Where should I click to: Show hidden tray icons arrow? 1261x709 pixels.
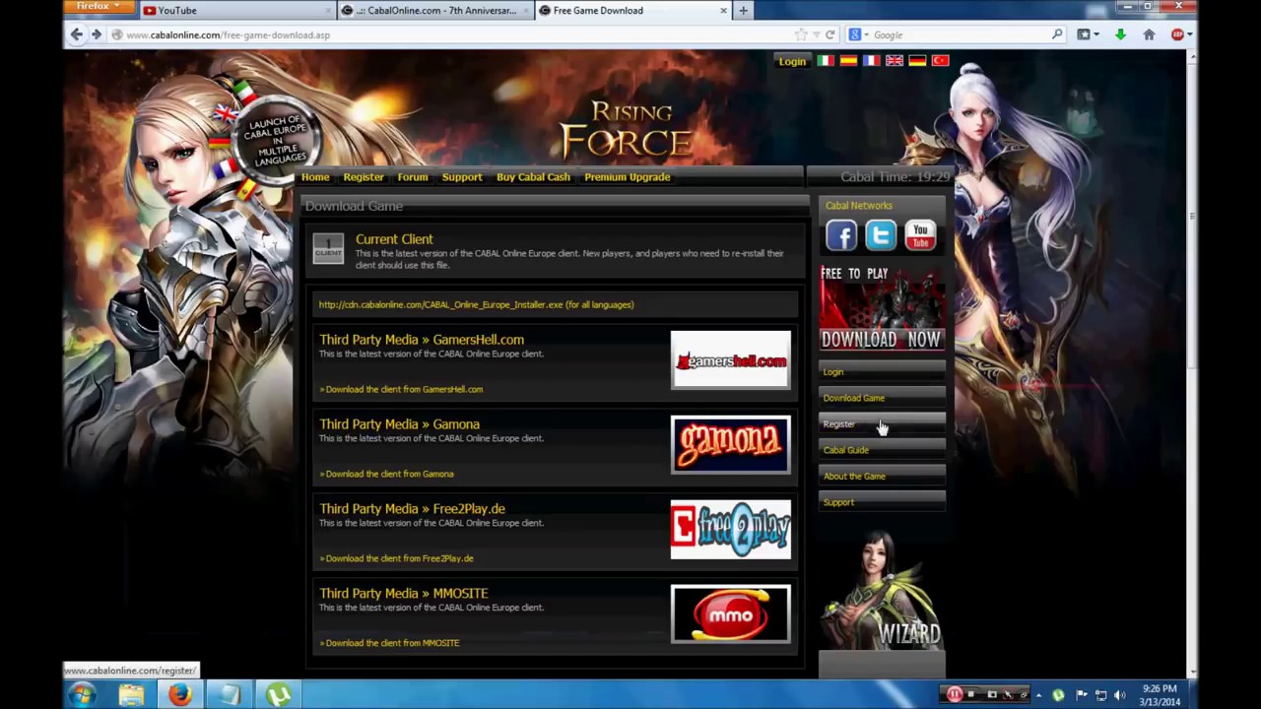pos(1038,695)
